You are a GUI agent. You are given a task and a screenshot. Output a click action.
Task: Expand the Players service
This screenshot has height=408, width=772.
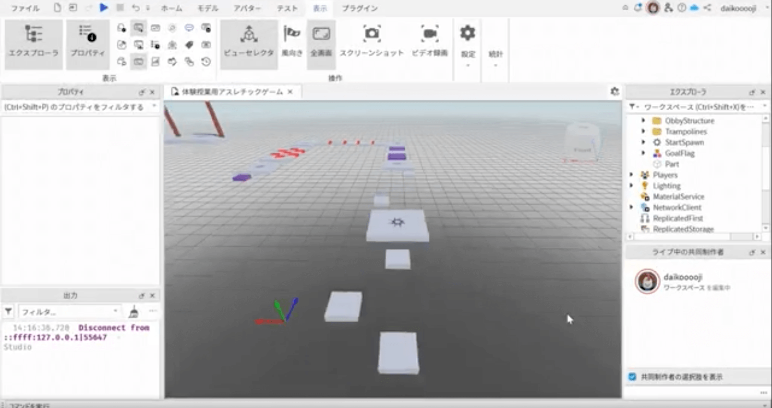coord(631,175)
